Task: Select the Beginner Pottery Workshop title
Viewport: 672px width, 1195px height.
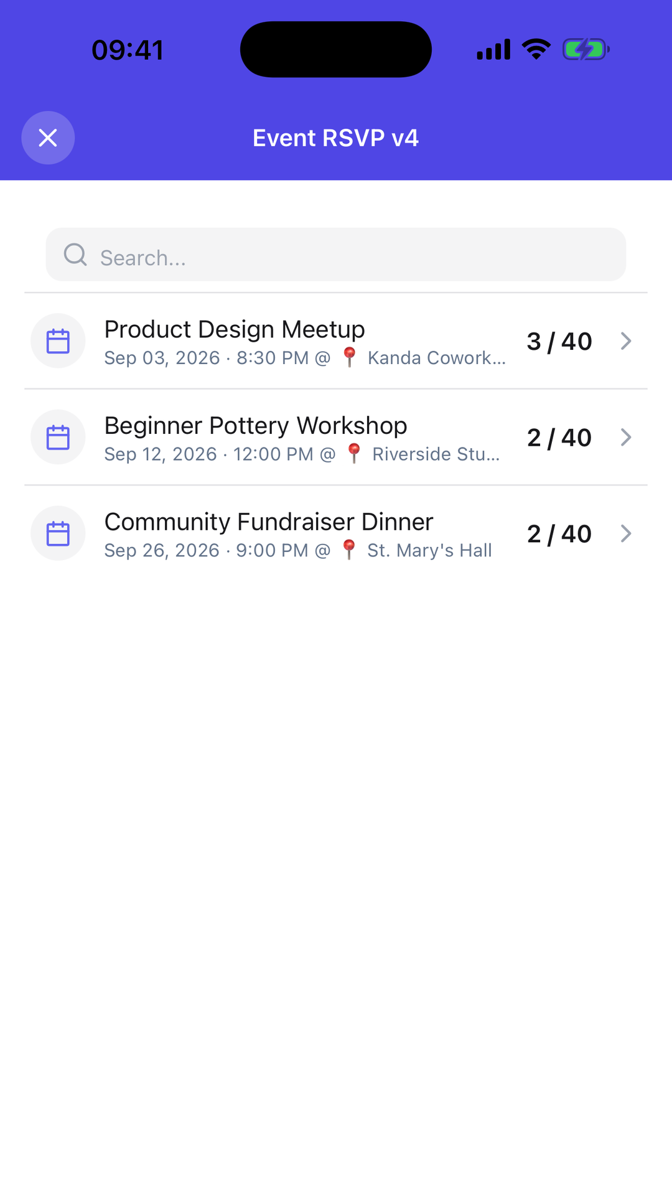Action: [x=256, y=426]
